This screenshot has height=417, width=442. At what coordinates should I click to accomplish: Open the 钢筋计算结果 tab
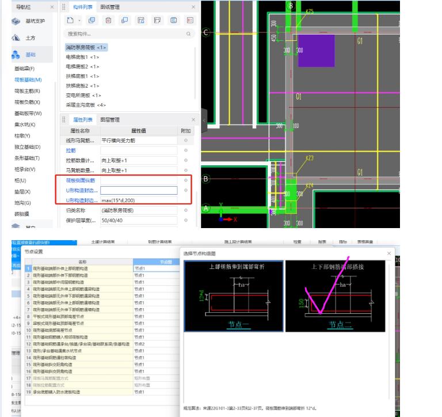click(160, 242)
